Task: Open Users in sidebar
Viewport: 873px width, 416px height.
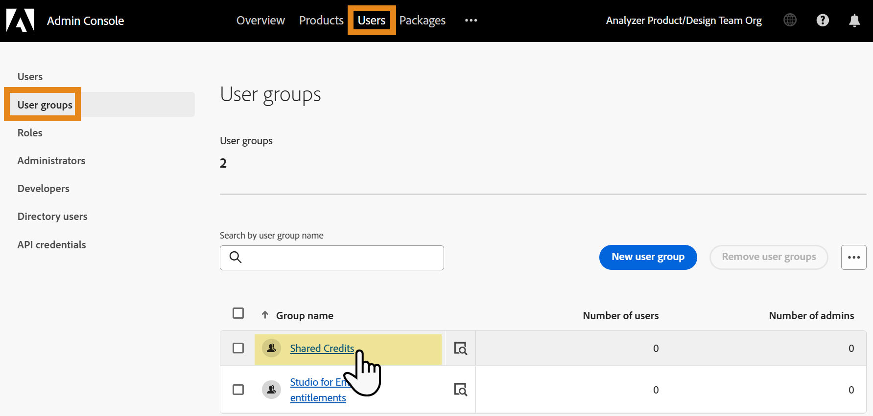Action: [30, 77]
